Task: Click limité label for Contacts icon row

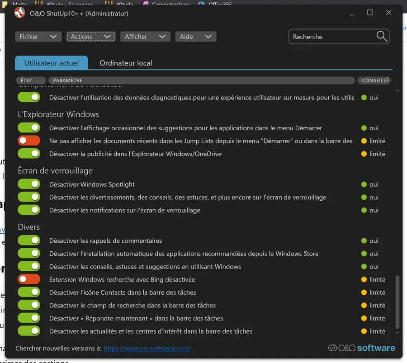Action: tap(378, 292)
